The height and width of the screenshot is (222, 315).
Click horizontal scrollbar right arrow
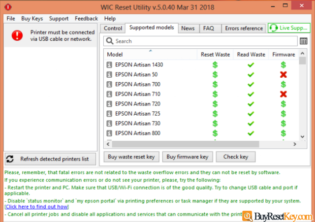[x=295, y=144]
